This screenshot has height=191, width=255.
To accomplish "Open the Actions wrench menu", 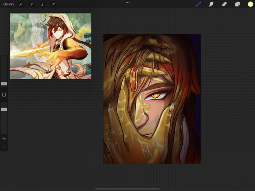I will pyautogui.click(x=21, y=4).
